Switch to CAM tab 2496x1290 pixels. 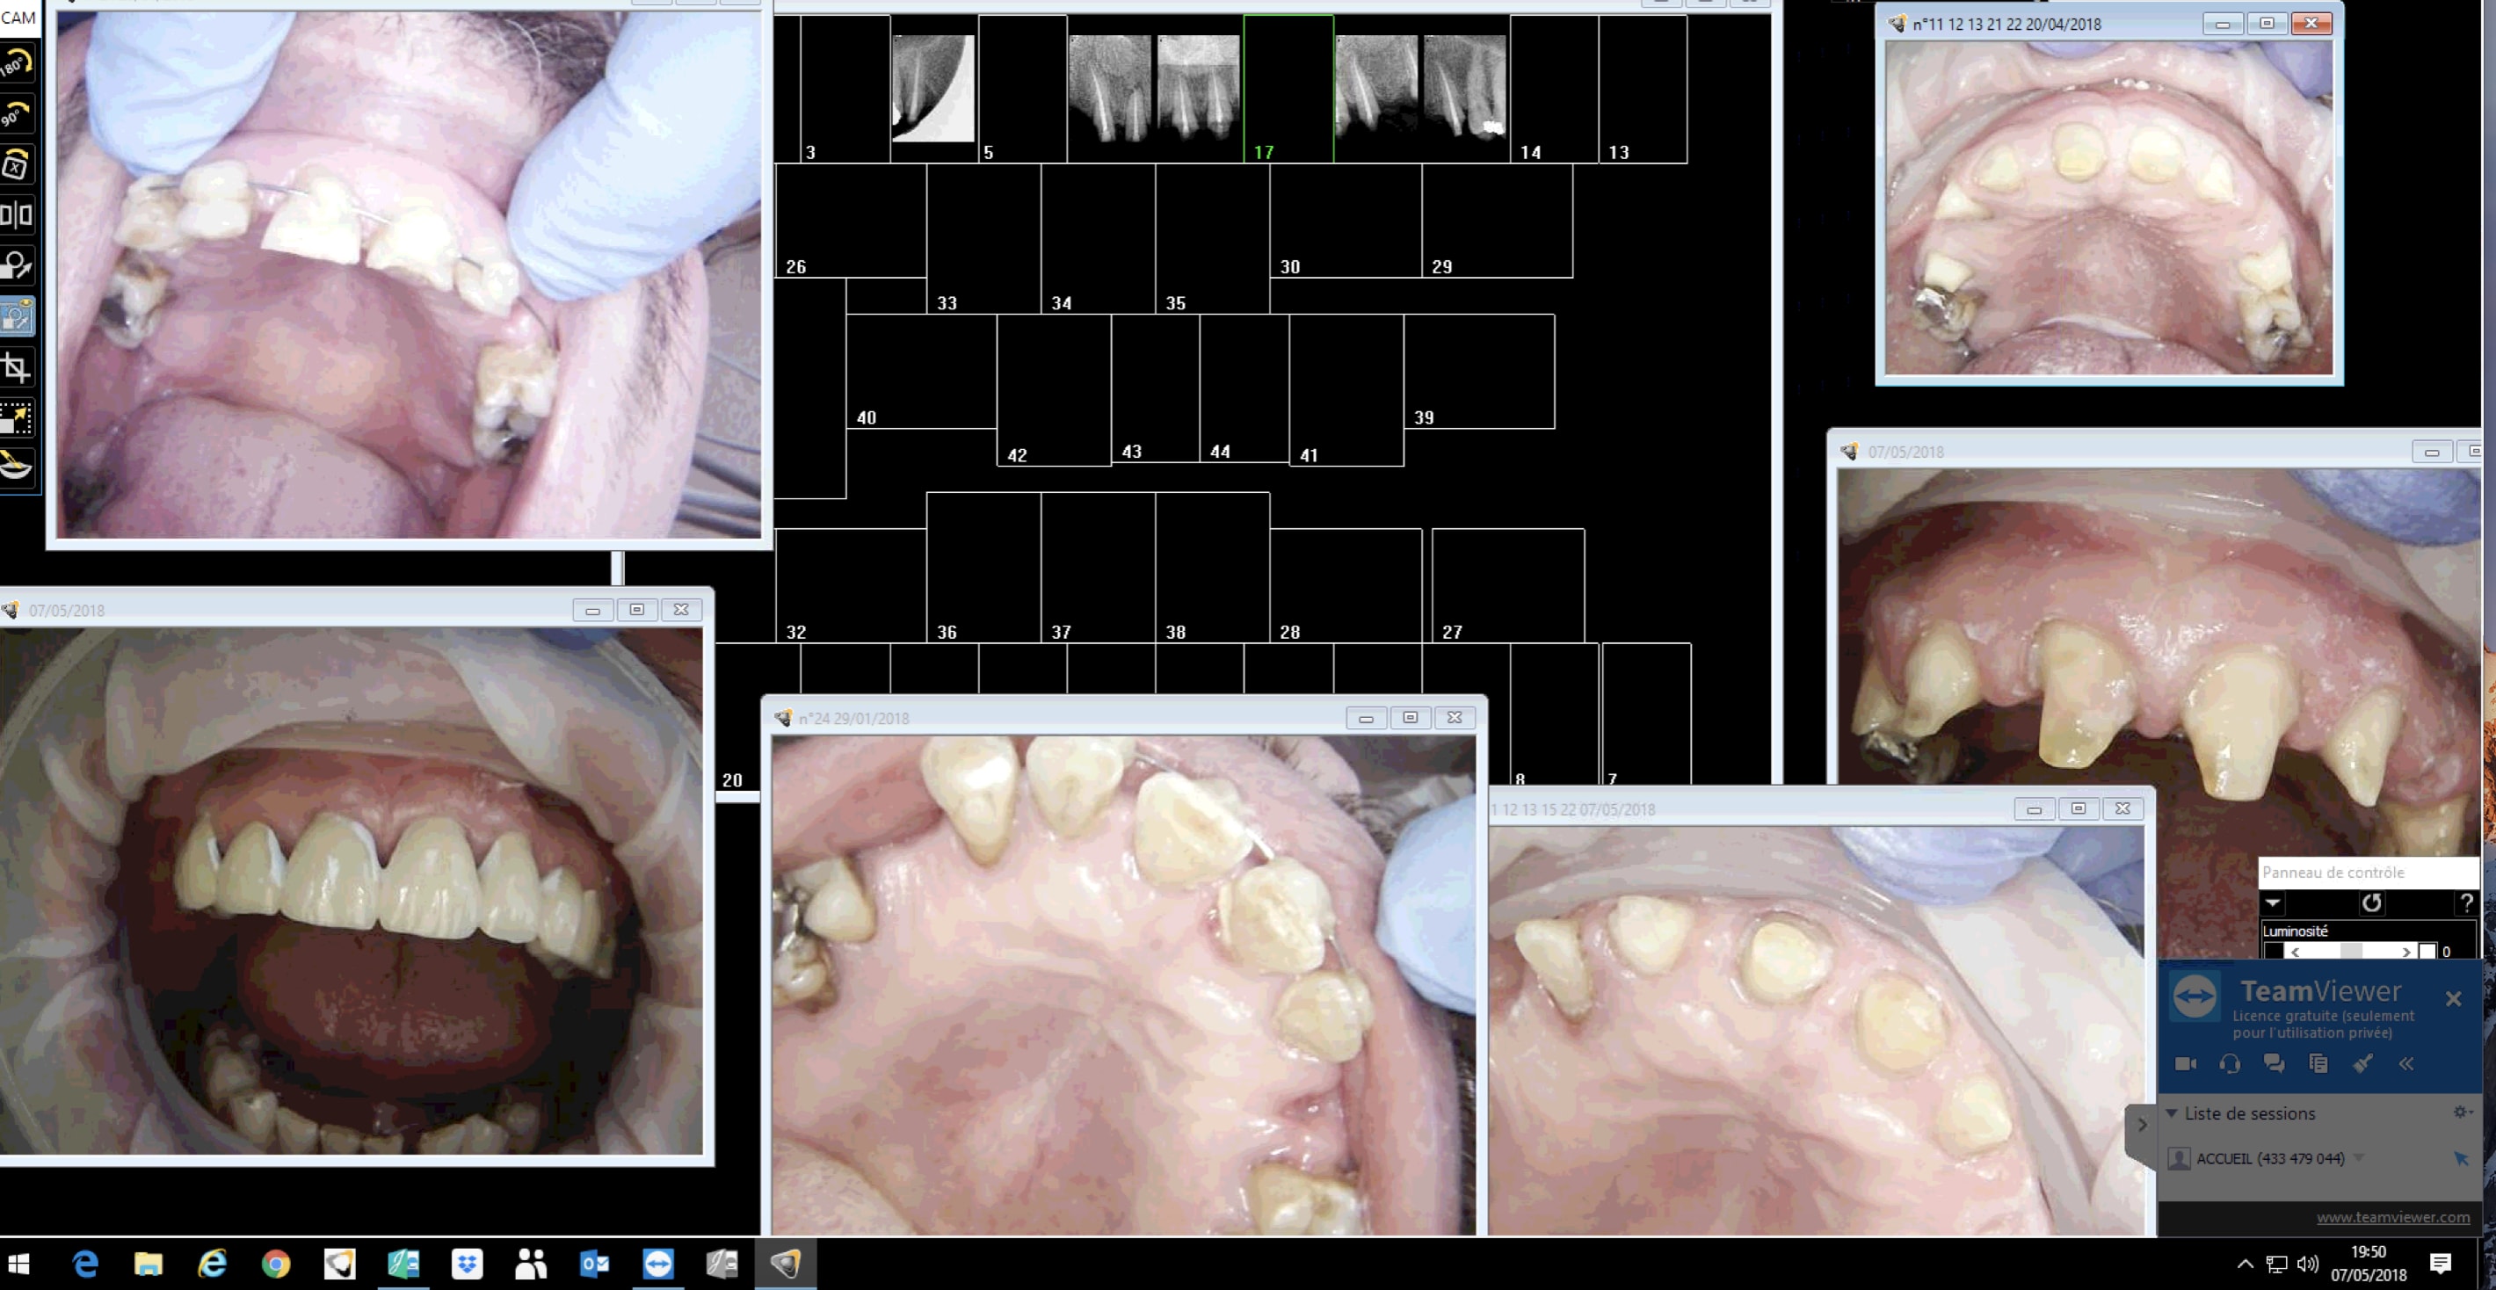pyautogui.click(x=18, y=18)
